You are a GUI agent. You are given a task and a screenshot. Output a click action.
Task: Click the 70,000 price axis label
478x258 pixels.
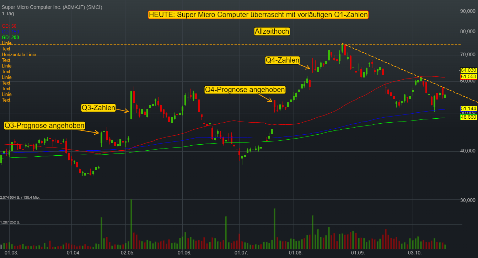tap(468, 54)
